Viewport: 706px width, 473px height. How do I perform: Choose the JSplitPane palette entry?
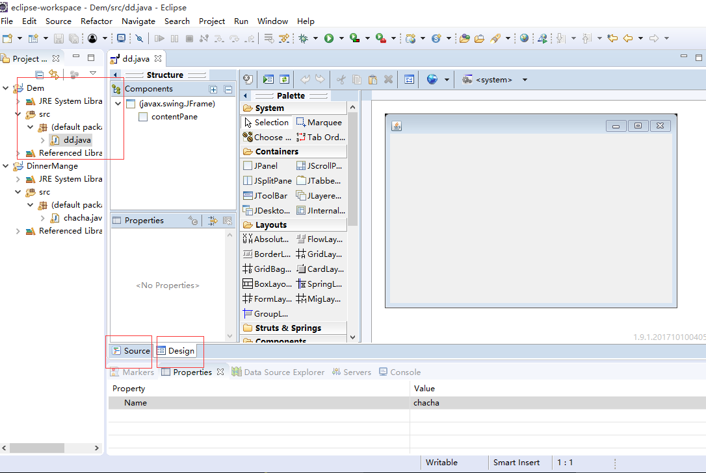point(267,180)
